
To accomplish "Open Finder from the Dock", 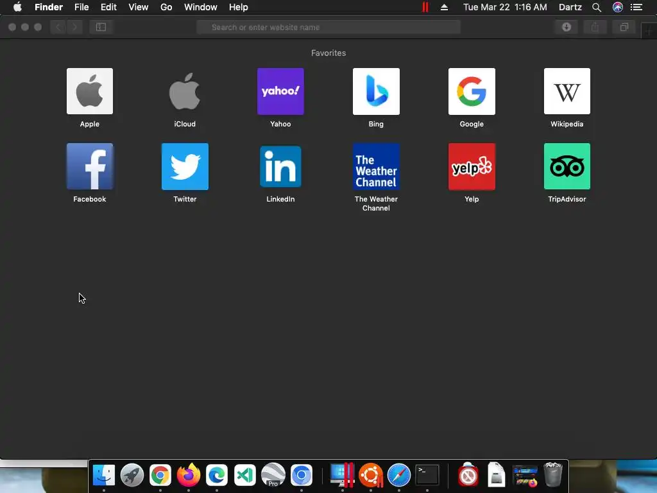I will pyautogui.click(x=103, y=476).
